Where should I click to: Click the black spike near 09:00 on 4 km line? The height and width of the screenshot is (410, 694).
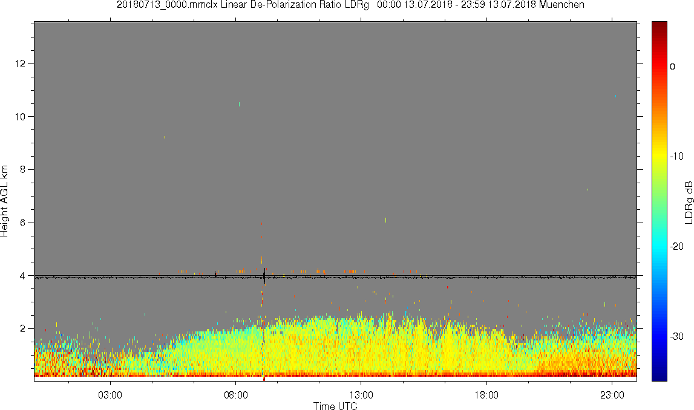coord(264,276)
